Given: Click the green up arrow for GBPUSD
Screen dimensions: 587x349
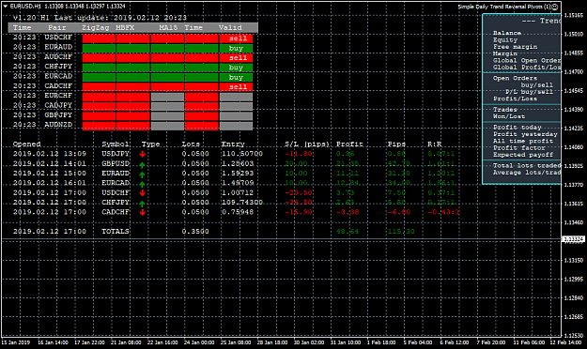Looking at the screenshot, I should [x=142, y=164].
